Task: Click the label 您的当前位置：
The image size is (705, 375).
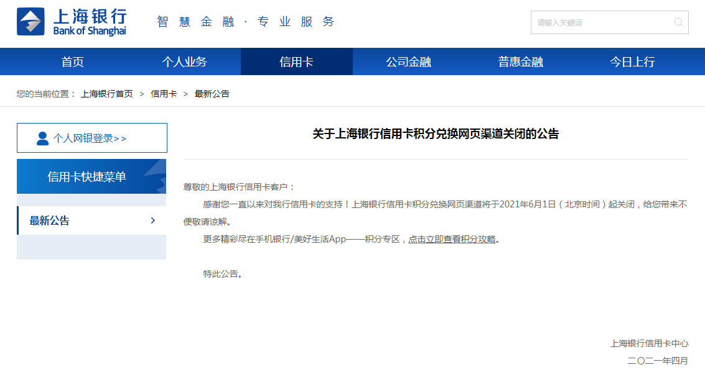Action: (47, 94)
